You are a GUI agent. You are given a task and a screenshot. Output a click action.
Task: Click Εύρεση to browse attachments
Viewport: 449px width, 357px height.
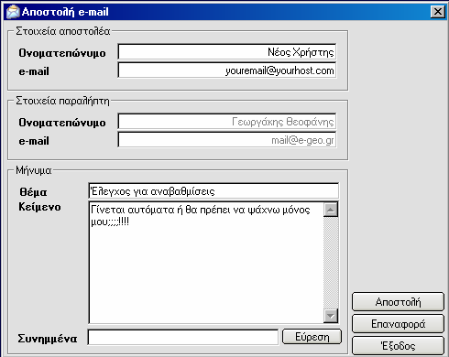[312, 337]
